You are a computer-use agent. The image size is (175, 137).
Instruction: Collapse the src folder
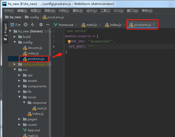coord(15,70)
